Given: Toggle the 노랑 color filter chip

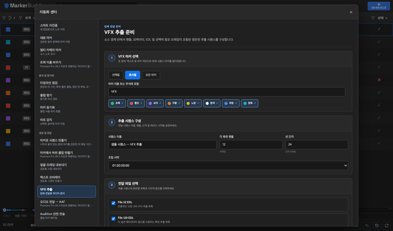Looking at the screenshot, I should 193,103.
